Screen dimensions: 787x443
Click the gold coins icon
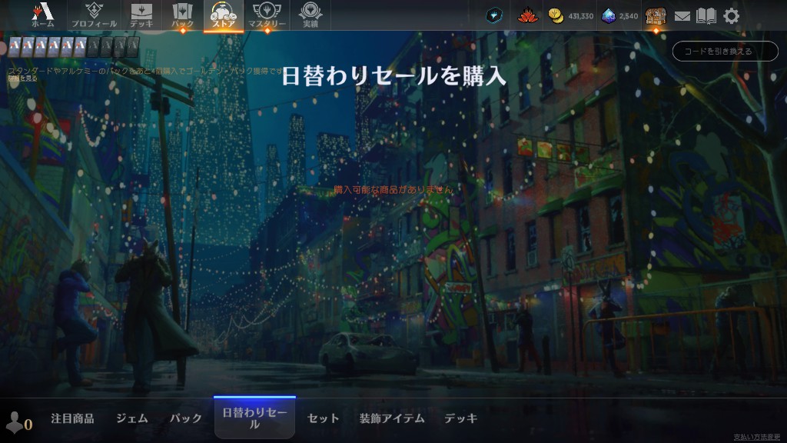point(555,16)
